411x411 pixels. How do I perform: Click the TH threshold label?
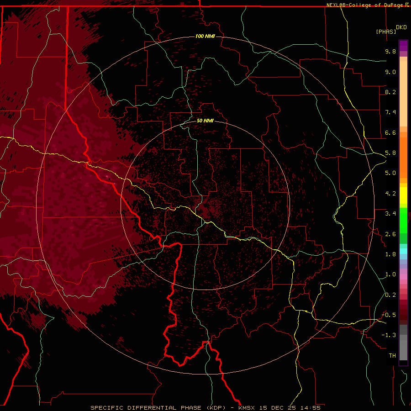click(392, 356)
